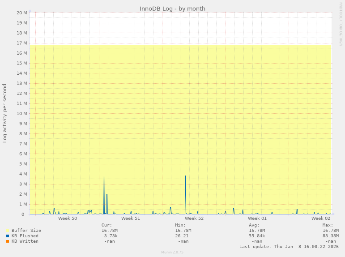Click the 'Week 52' x-axis label
Viewport: 345px width, 257px height.
point(194,218)
